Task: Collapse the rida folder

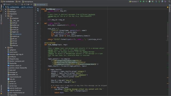Action: [6, 16]
